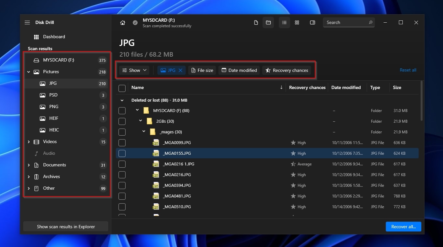Expand the Videos category in sidebar

click(29, 142)
